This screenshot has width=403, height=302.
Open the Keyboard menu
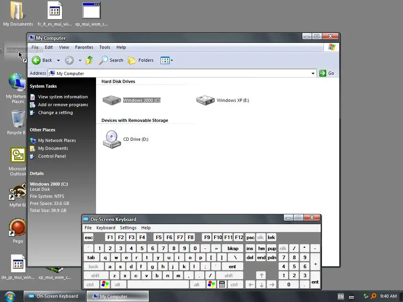click(105, 228)
